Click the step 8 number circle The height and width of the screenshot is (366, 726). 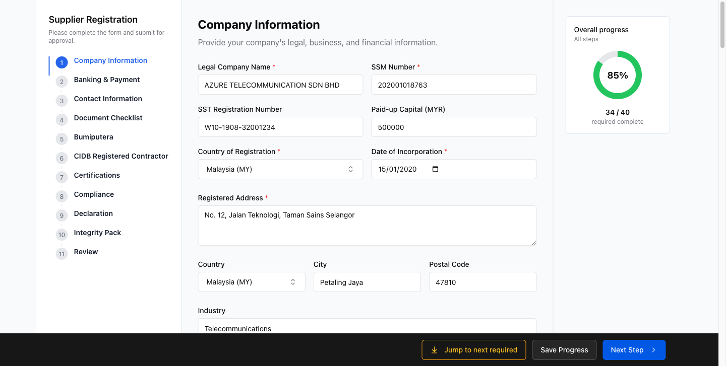point(62,197)
